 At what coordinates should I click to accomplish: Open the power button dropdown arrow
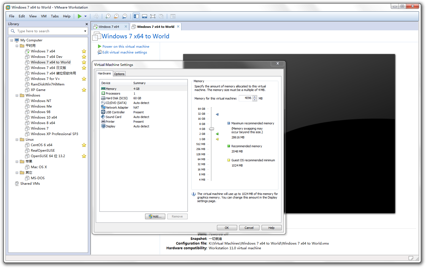(x=85, y=16)
